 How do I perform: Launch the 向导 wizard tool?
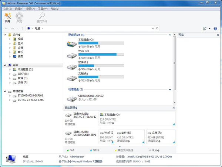pyautogui.click(x=7, y=17)
